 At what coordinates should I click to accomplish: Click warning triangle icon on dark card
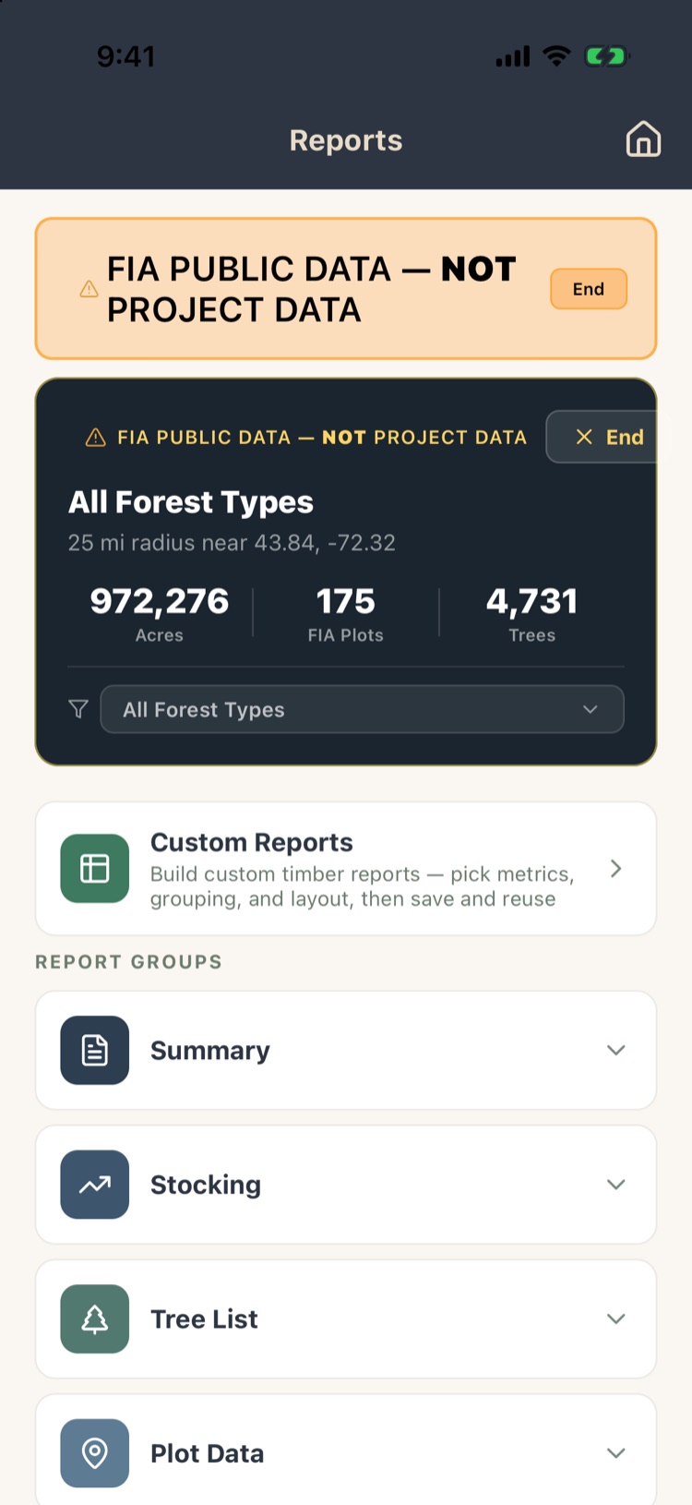pyautogui.click(x=95, y=437)
